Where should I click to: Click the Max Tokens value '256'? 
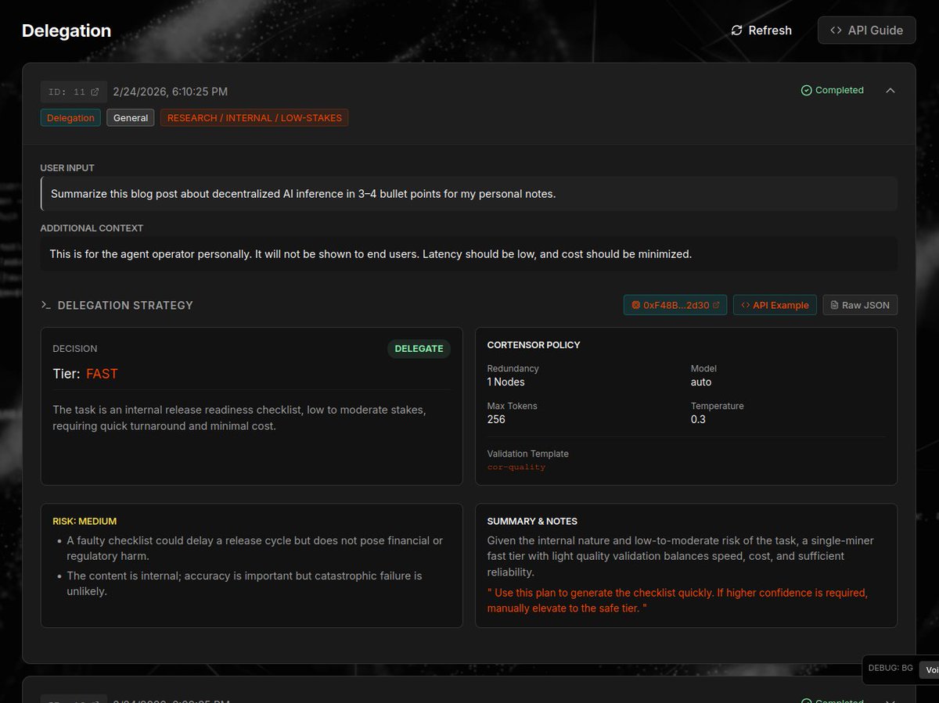496,419
